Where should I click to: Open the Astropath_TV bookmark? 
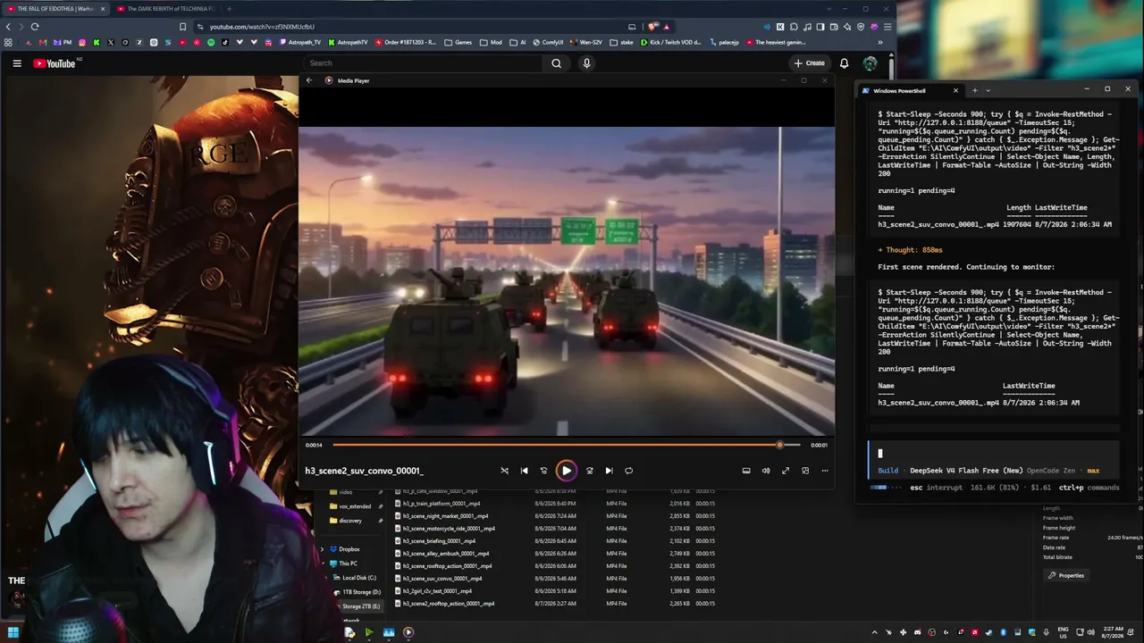tap(300, 42)
